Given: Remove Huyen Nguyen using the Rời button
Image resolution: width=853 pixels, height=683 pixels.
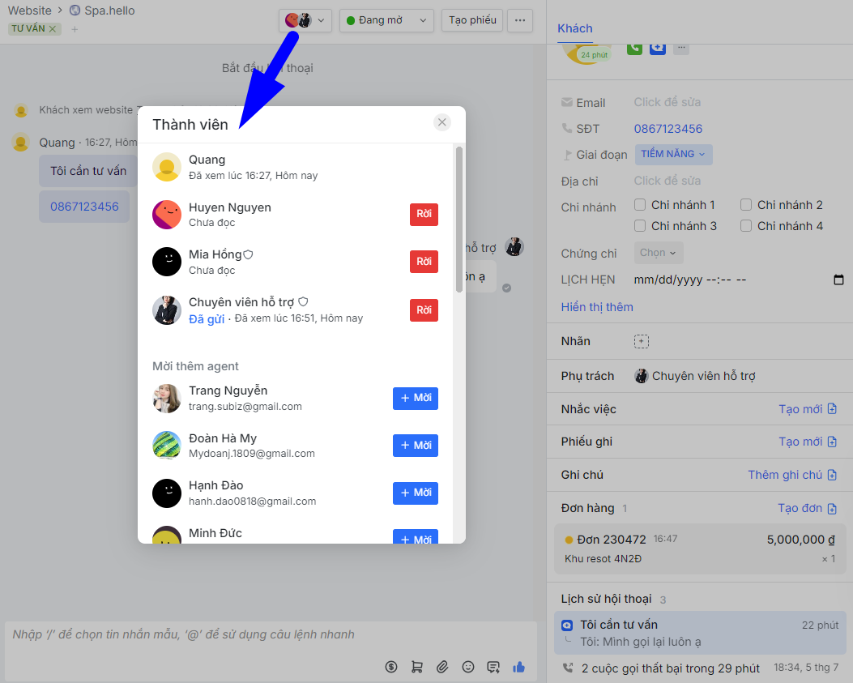Looking at the screenshot, I should [424, 215].
